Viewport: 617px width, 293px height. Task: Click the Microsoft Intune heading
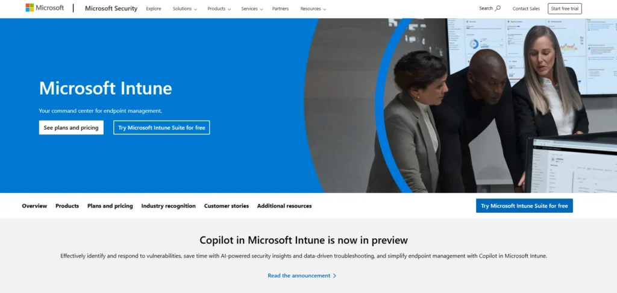pyautogui.click(x=105, y=88)
